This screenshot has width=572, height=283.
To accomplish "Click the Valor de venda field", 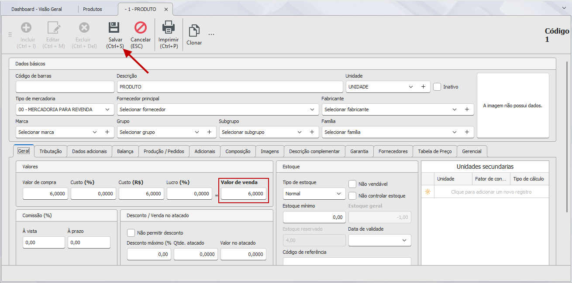I will coord(244,194).
